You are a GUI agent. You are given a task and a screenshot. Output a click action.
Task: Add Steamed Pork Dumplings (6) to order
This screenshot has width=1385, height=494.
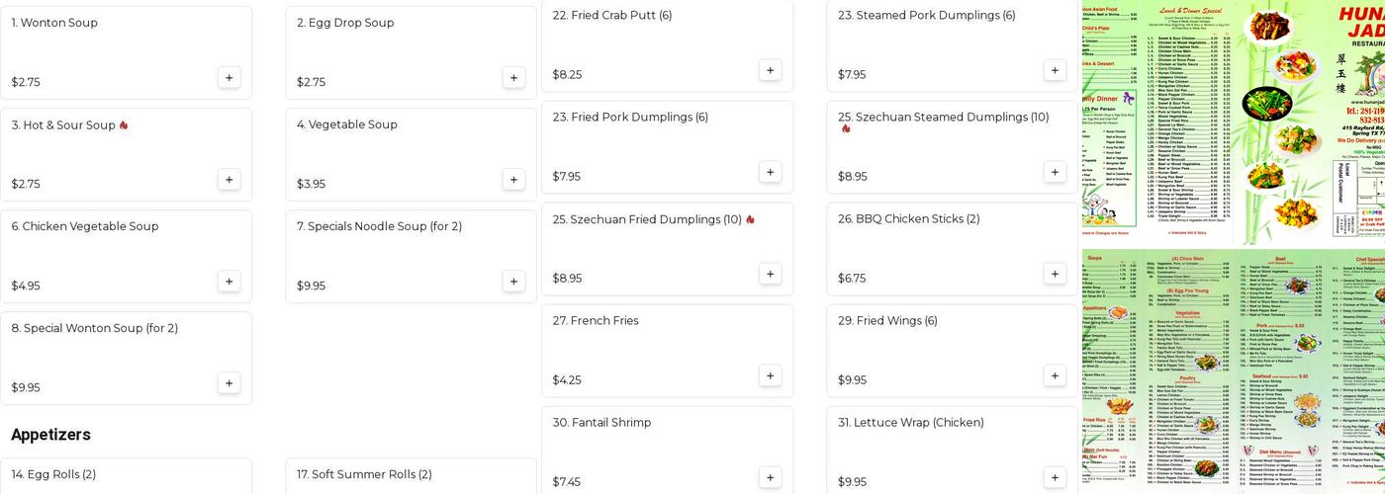[1055, 70]
